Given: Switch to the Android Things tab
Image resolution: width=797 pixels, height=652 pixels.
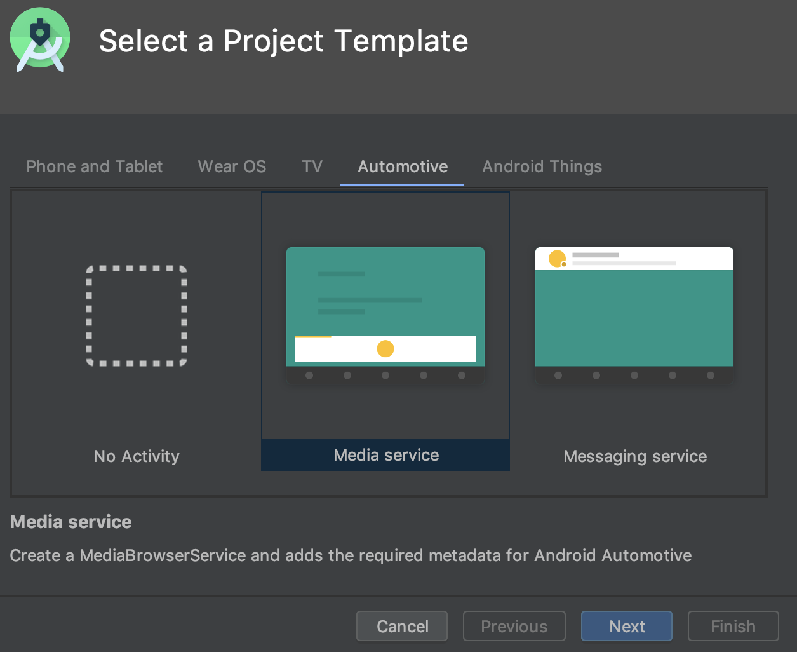Looking at the screenshot, I should tap(542, 166).
